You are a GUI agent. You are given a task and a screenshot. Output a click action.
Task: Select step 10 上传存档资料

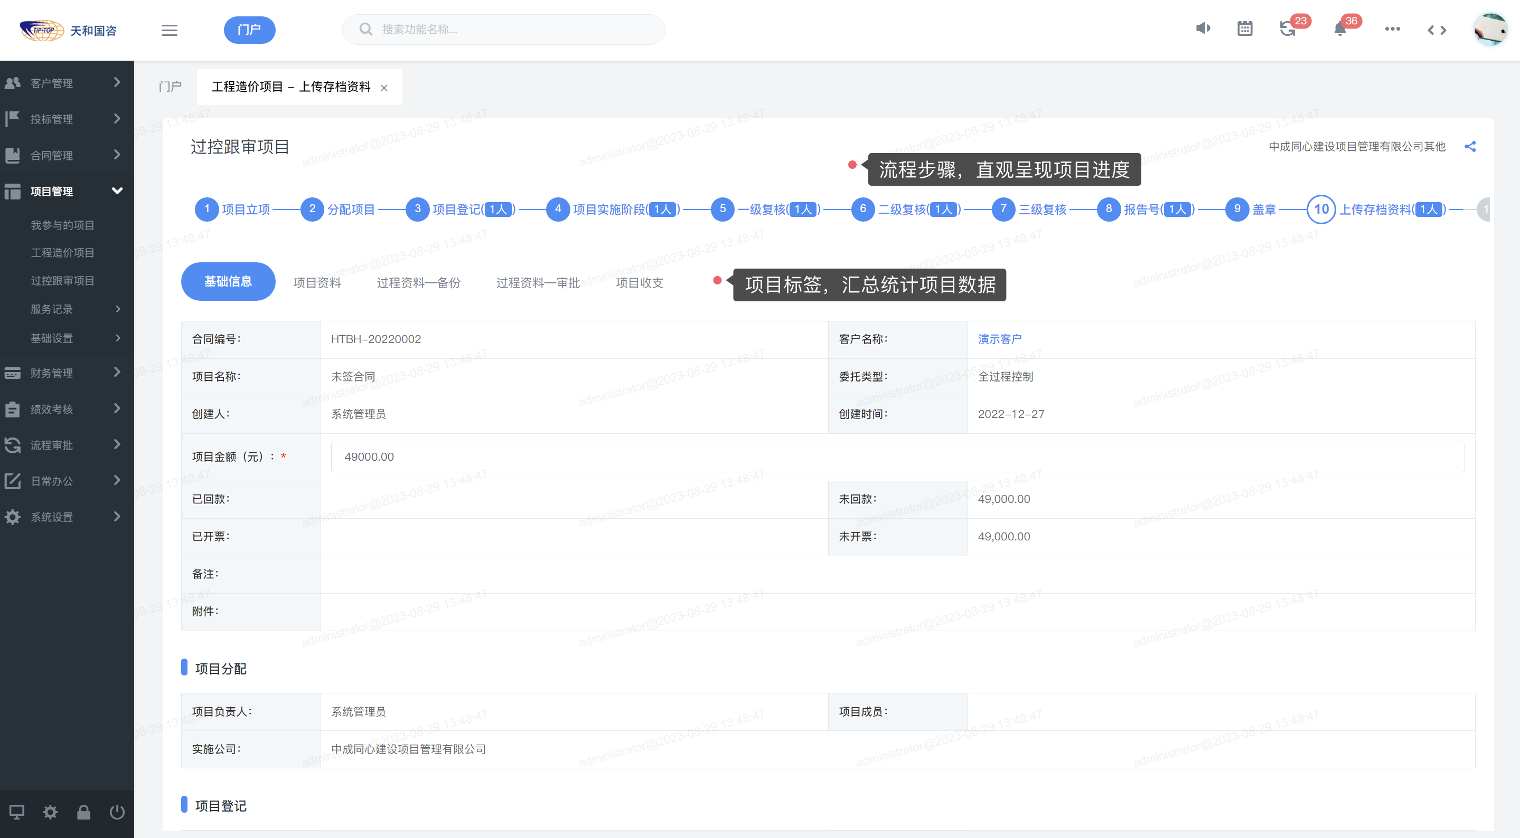tap(1377, 209)
